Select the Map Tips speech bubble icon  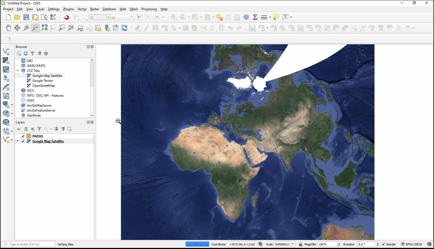tap(276, 17)
